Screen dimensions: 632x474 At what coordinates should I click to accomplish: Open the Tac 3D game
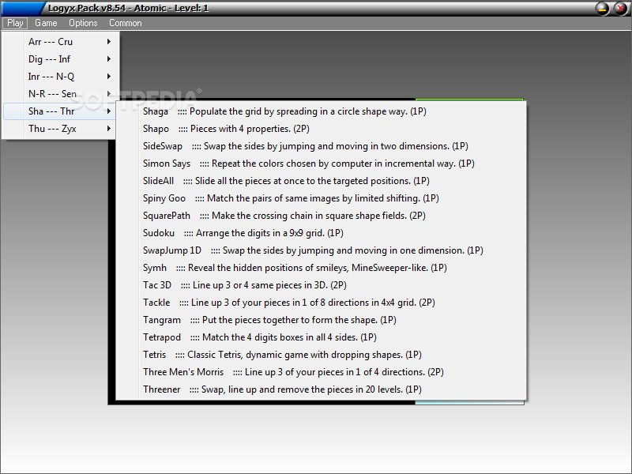pyautogui.click(x=321, y=284)
